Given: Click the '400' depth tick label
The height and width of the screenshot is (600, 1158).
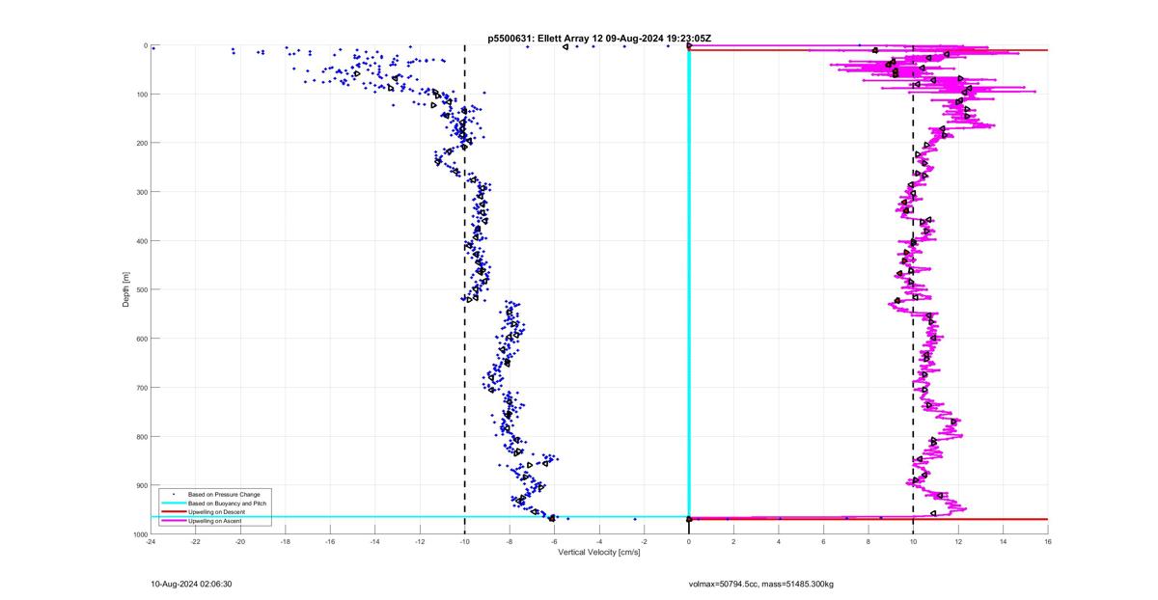Looking at the screenshot, I should tap(141, 241).
